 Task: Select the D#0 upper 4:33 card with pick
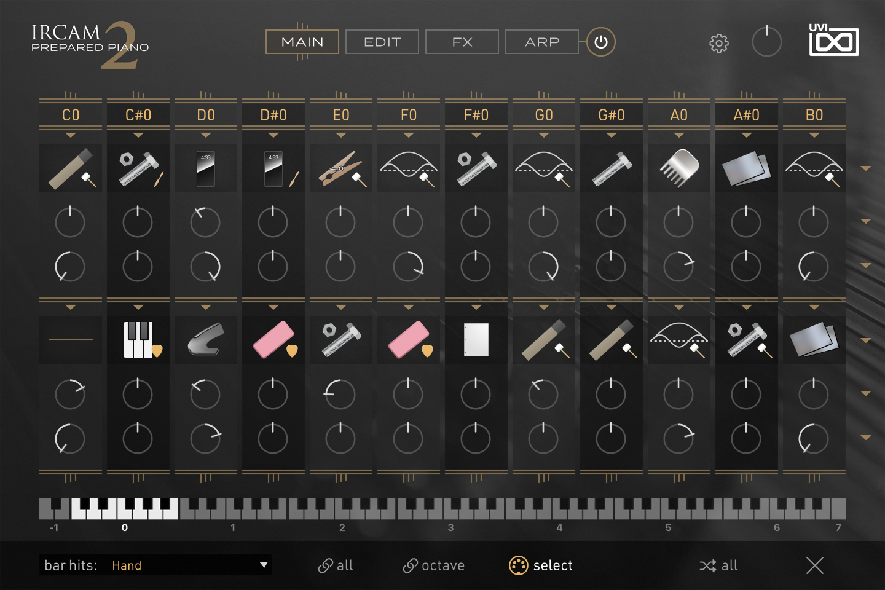(x=273, y=168)
